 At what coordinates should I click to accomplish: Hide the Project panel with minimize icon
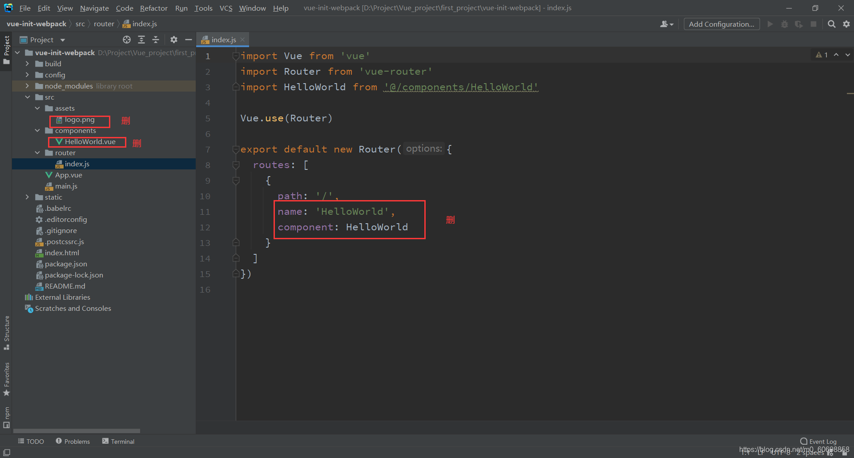[x=189, y=40]
